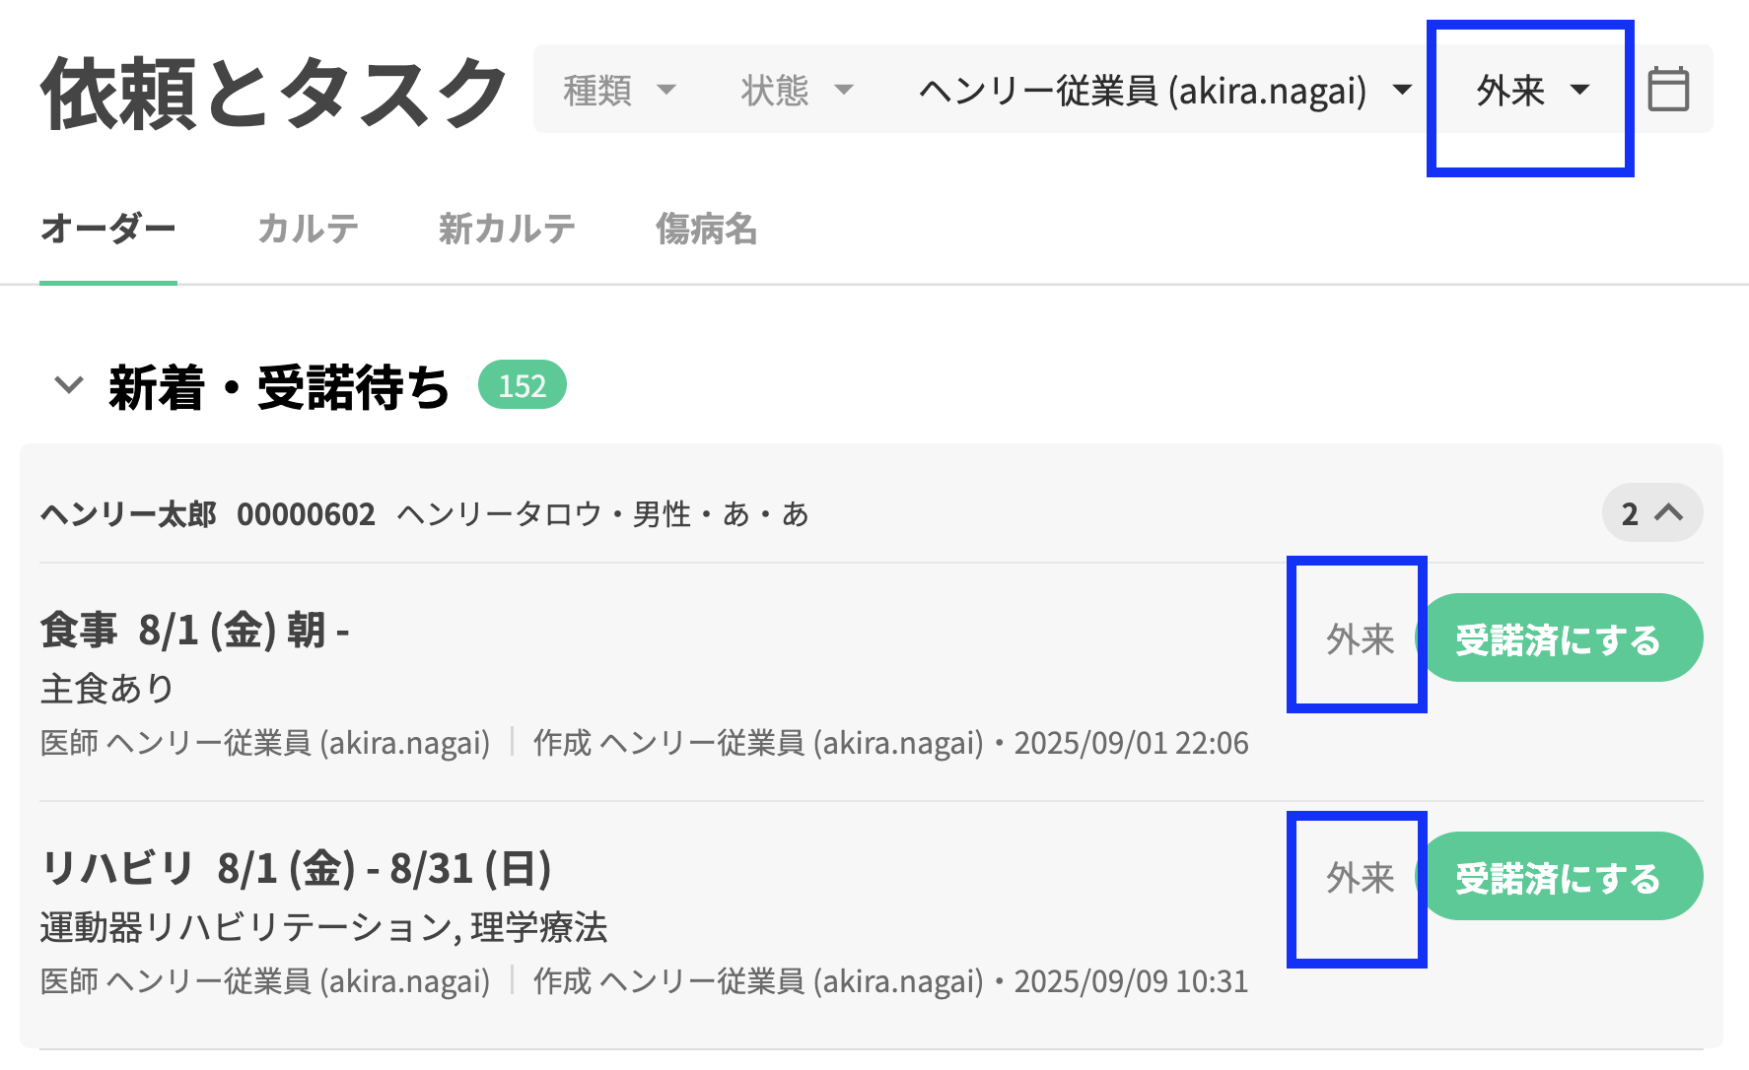Switch to the 傷病名 tab
The image size is (1749, 1070).
pyautogui.click(x=706, y=229)
